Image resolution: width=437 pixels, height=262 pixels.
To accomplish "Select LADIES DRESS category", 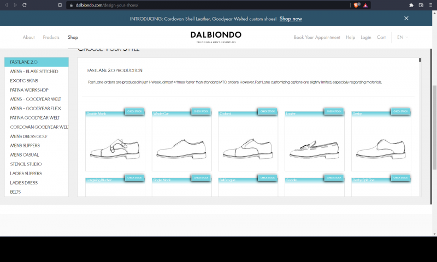I will click(x=37, y=183).
